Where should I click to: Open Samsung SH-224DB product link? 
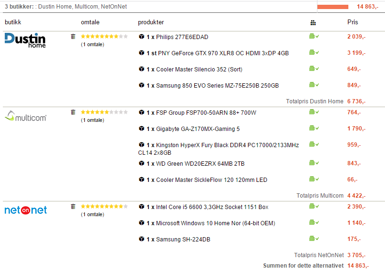183,240
